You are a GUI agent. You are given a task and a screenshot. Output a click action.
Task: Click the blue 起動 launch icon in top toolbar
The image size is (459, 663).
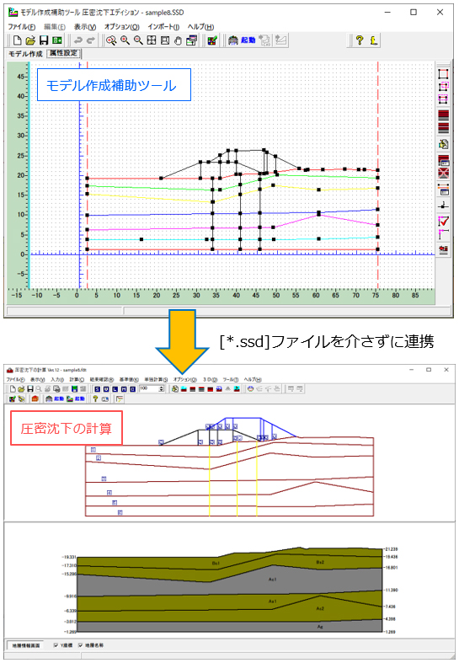pyautogui.click(x=248, y=40)
